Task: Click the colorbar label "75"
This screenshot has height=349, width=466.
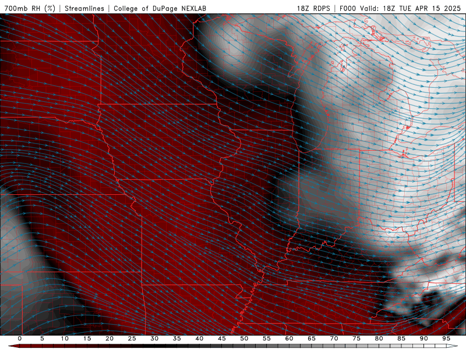Action: point(356,339)
